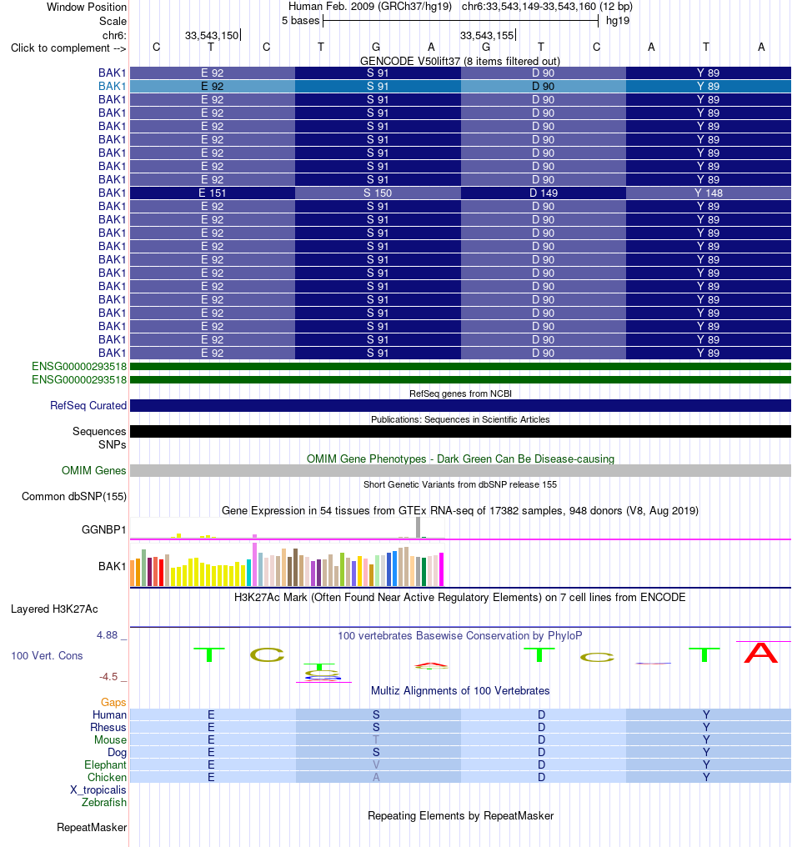Select the 'Chicken' species row label
792x847 pixels.
pos(107,777)
